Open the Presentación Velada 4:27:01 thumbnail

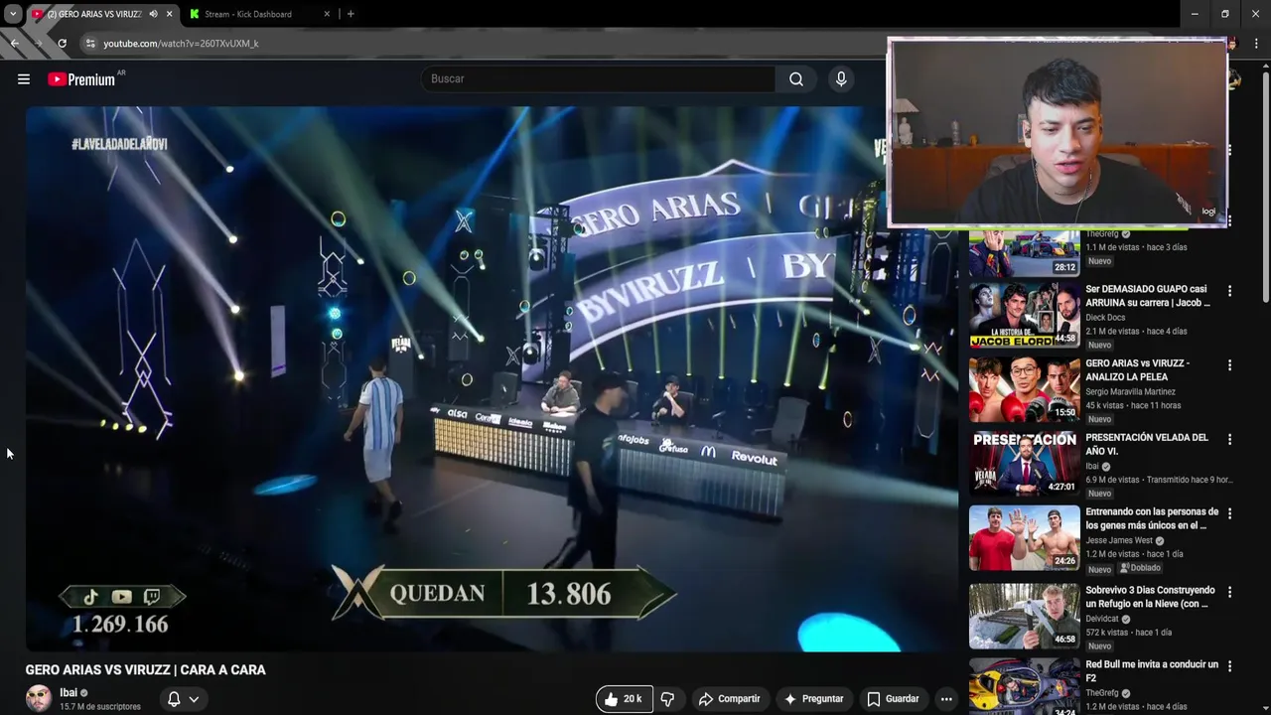pos(1024,463)
